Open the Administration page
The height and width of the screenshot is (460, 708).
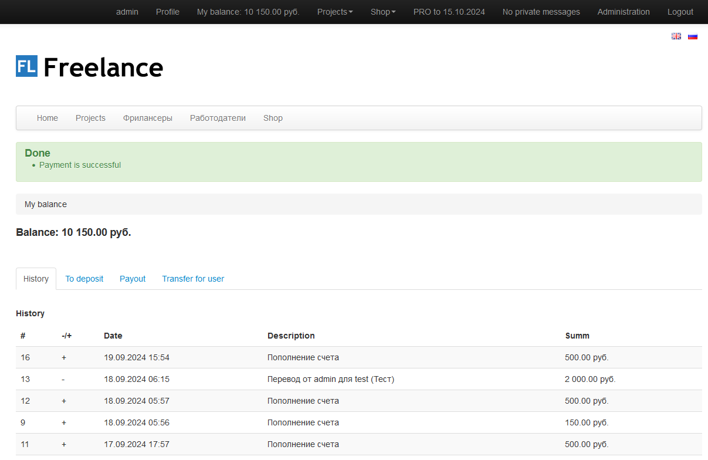(624, 12)
